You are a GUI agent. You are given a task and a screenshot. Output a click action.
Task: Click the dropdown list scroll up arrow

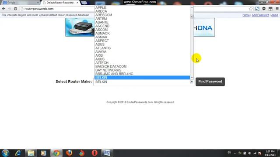(192, 8)
